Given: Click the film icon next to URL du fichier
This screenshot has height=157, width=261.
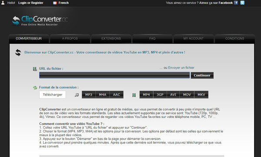Looking at the screenshot, I should pos(35,69).
